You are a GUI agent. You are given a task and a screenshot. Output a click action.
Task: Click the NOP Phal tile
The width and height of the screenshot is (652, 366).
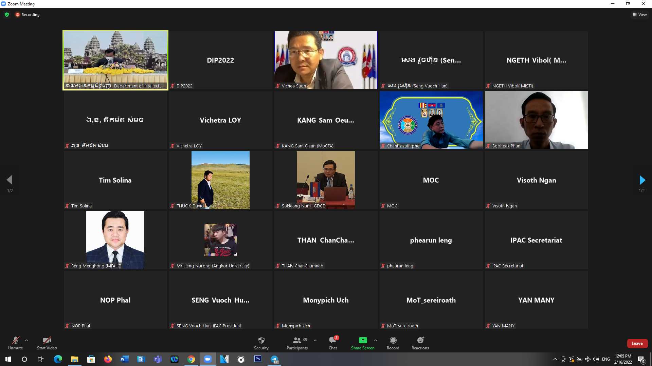(x=115, y=300)
